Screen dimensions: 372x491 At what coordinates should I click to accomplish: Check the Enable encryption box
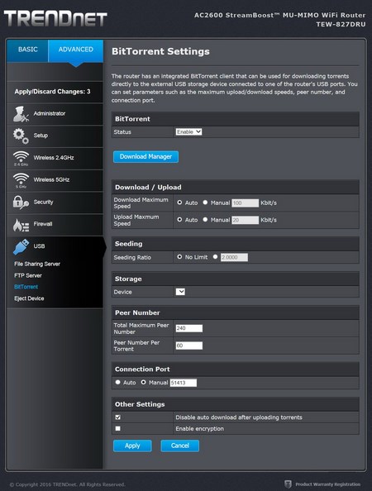117,428
